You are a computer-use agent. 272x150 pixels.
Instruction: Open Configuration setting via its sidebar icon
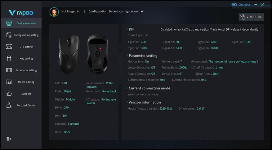click(x=9, y=35)
